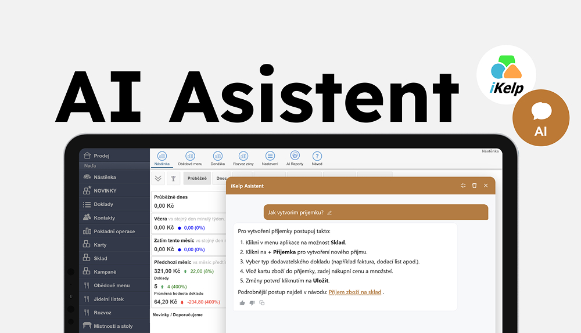Screen dimensions: 581x333
Task: Open Rozvoz in the sidebar
Action: point(114,312)
